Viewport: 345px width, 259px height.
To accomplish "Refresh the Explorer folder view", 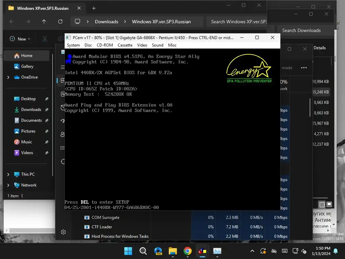I will click(x=60, y=22).
